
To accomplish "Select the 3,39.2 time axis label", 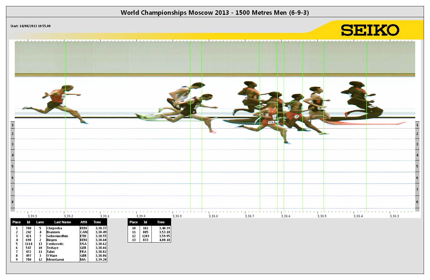I will [68, 216].
